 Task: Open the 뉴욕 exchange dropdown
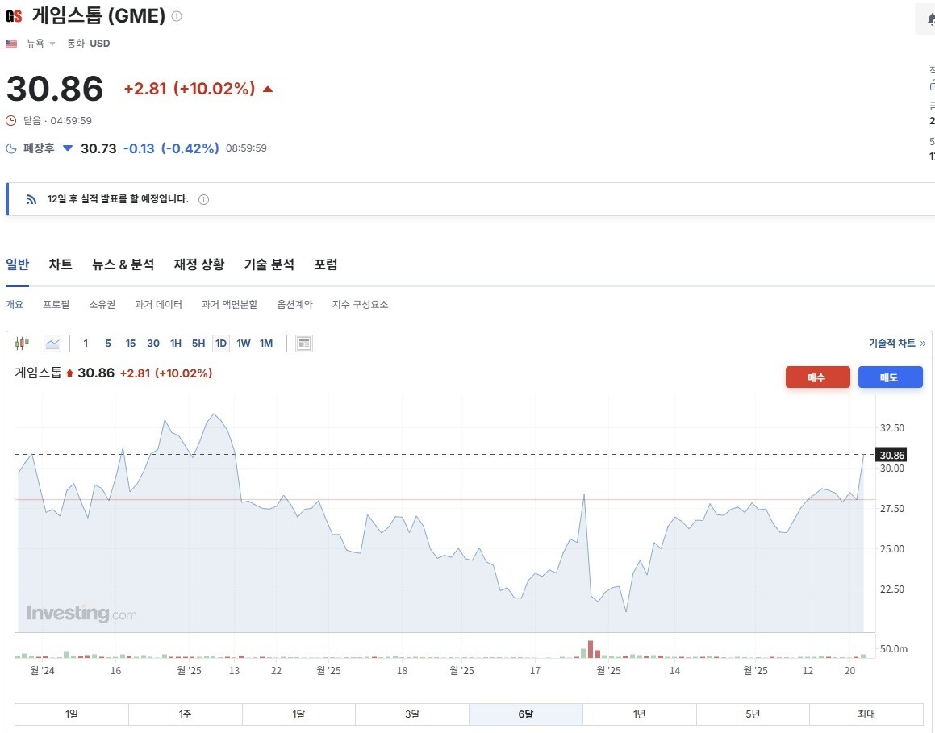click(40, 44)
